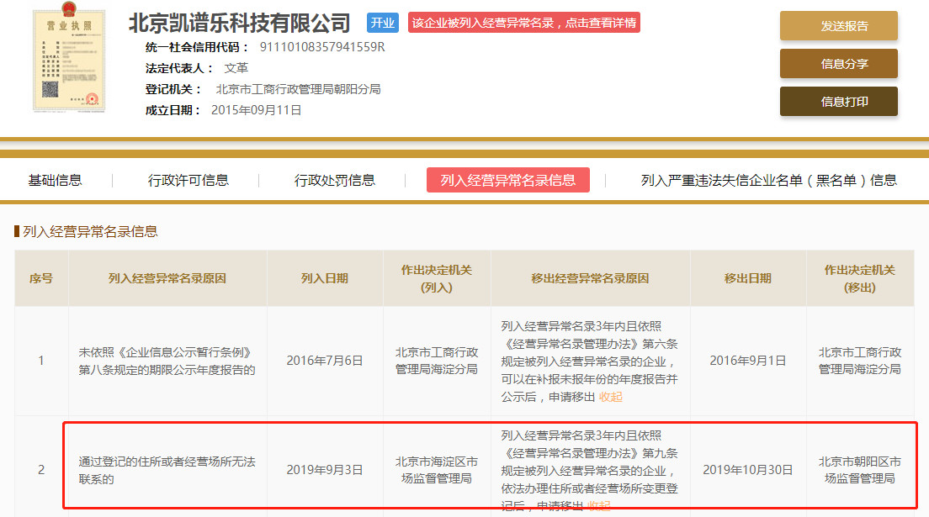
Task: Open the 行政许可信息 tab
Action: [x=188, y=180]
